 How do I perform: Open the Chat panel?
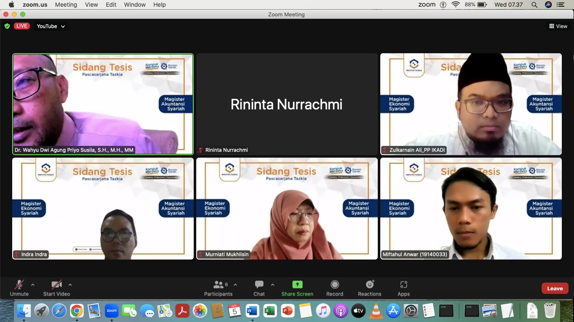click(259, 288)
